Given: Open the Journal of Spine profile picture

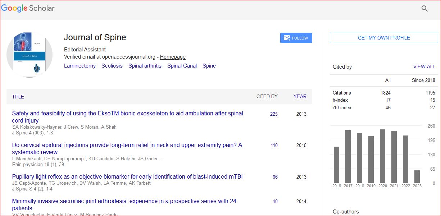Looking at the screenshot, I should click(x=29, y=55).
